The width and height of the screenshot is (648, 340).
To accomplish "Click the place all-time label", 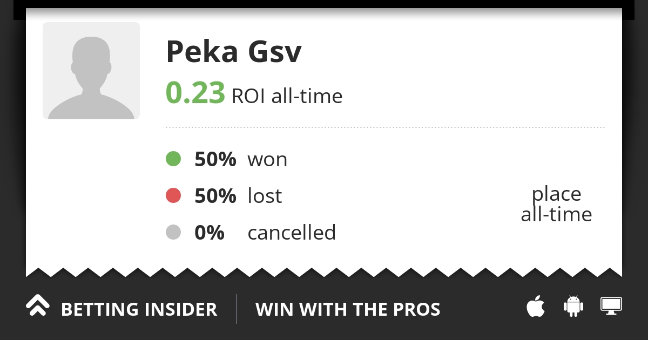I will click(x=556, y=204).
